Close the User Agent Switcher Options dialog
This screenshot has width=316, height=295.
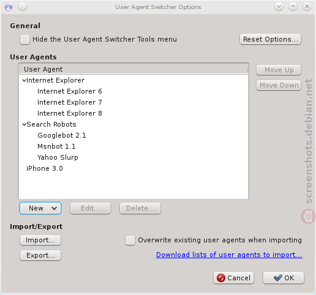tap(307, 7)
